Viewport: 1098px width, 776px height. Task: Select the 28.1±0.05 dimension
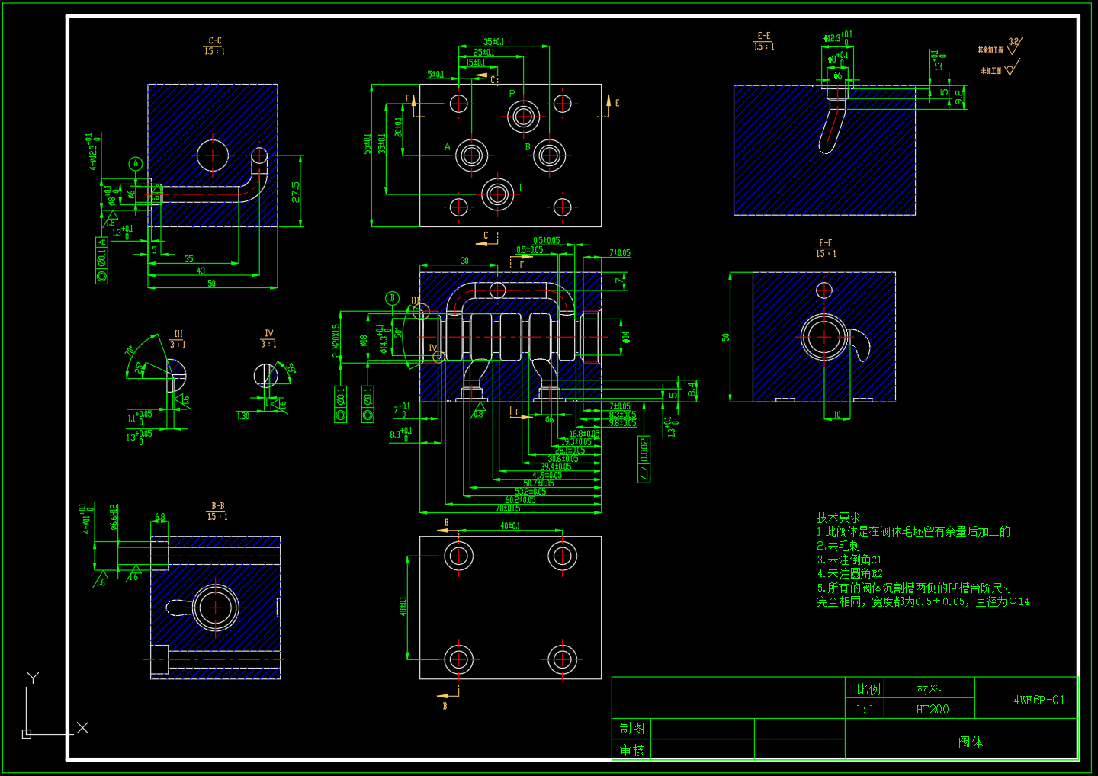click(x=570, y=451)
